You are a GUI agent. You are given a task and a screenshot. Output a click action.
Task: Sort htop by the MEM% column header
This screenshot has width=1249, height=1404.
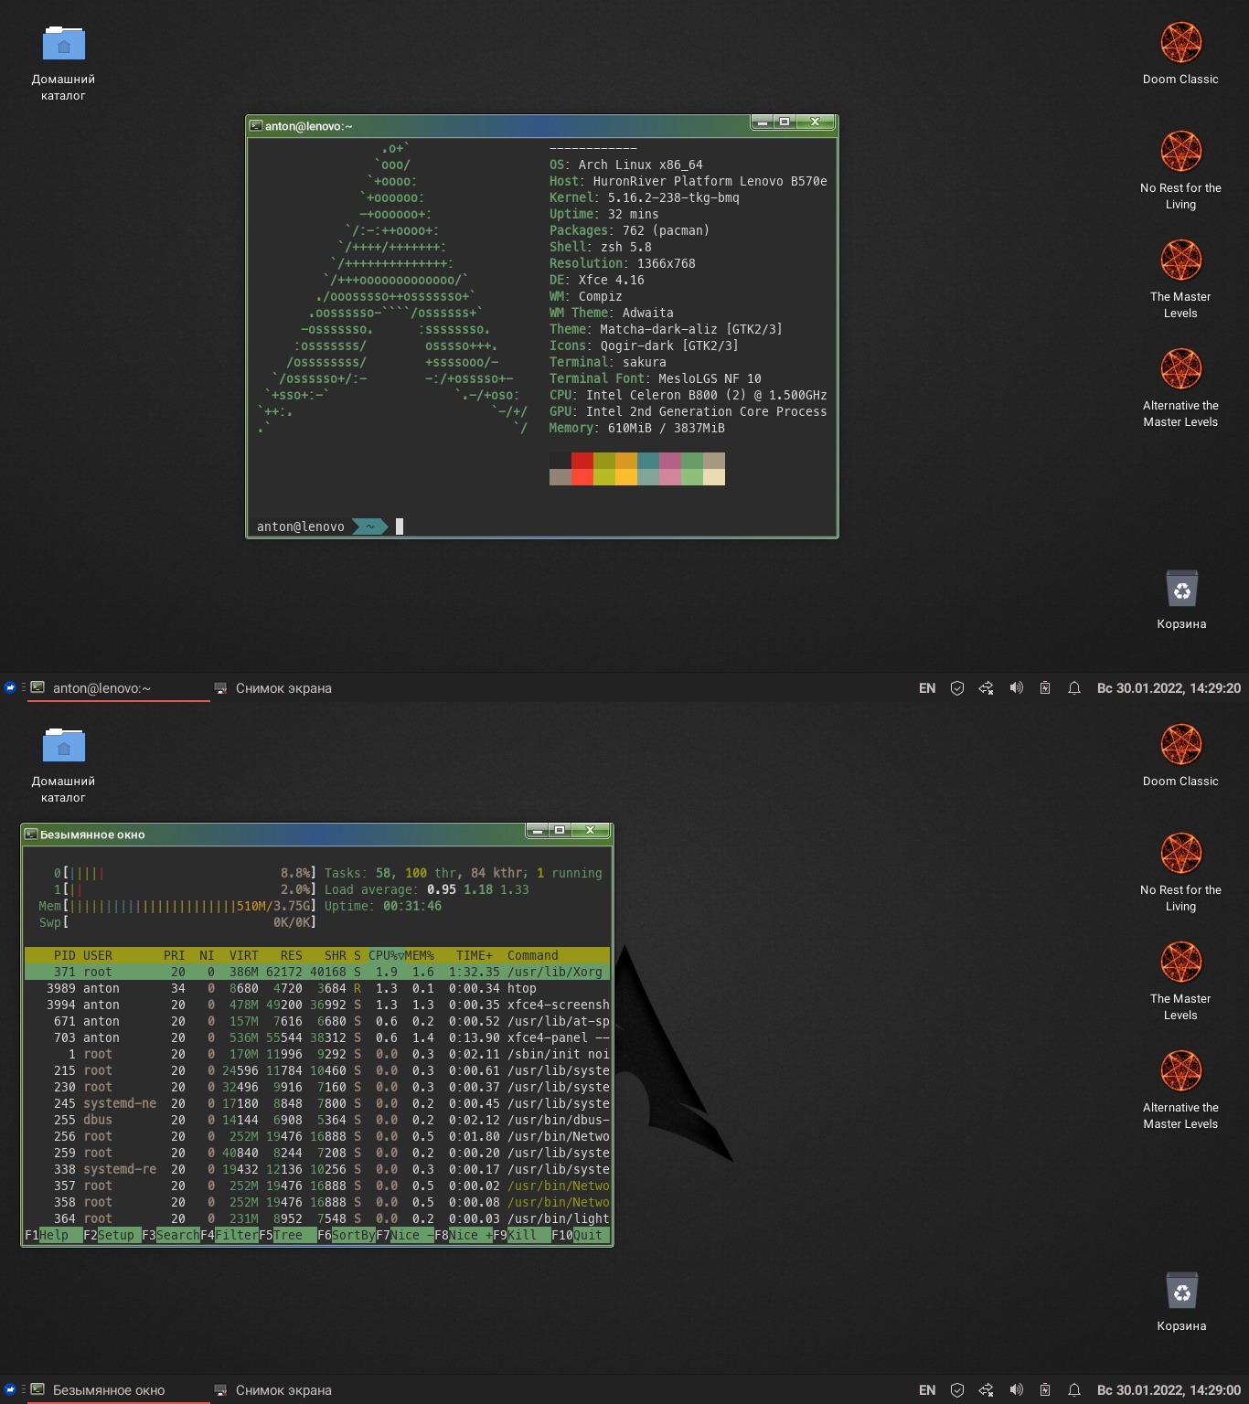[x=420, y=955]
